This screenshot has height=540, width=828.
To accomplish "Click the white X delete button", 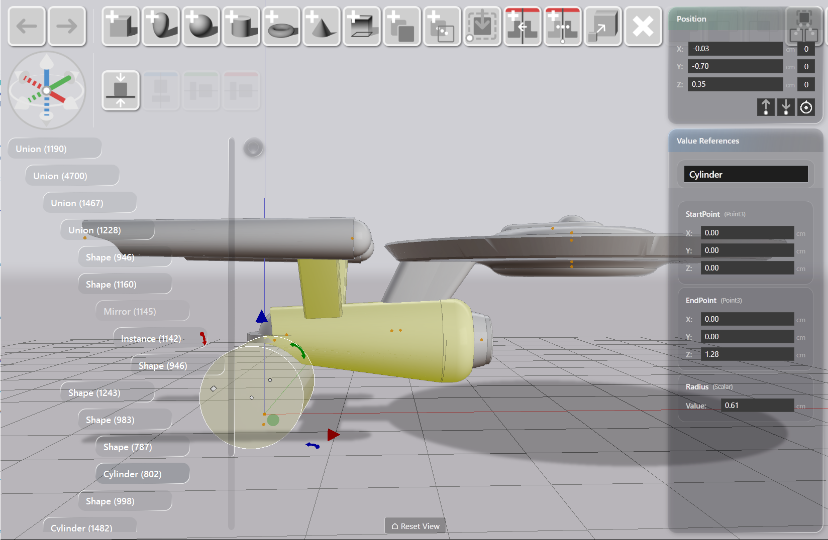I will (643, 26).
